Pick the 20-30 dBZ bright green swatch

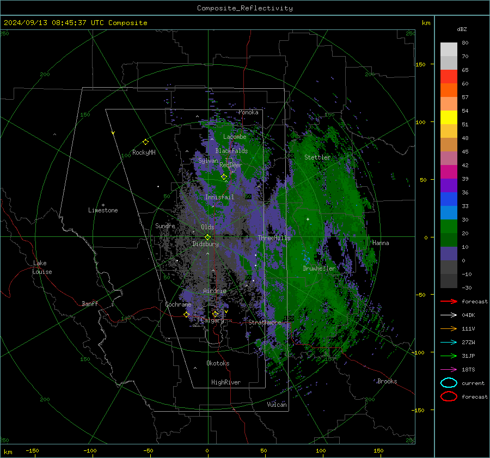click(x=449, y=226)
